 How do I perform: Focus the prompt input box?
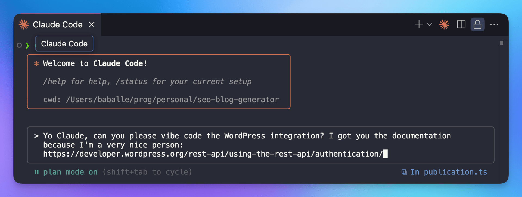click(x=260, y=145)
